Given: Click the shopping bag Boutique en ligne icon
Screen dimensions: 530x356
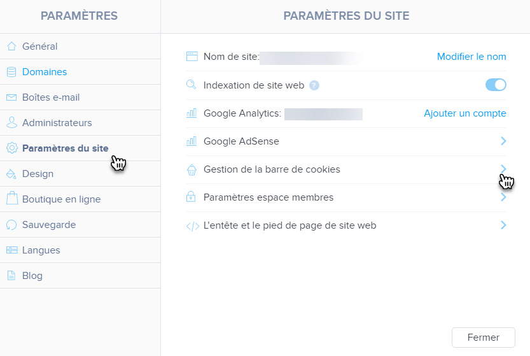Looking at the screenshot, I should click(11, 199).
